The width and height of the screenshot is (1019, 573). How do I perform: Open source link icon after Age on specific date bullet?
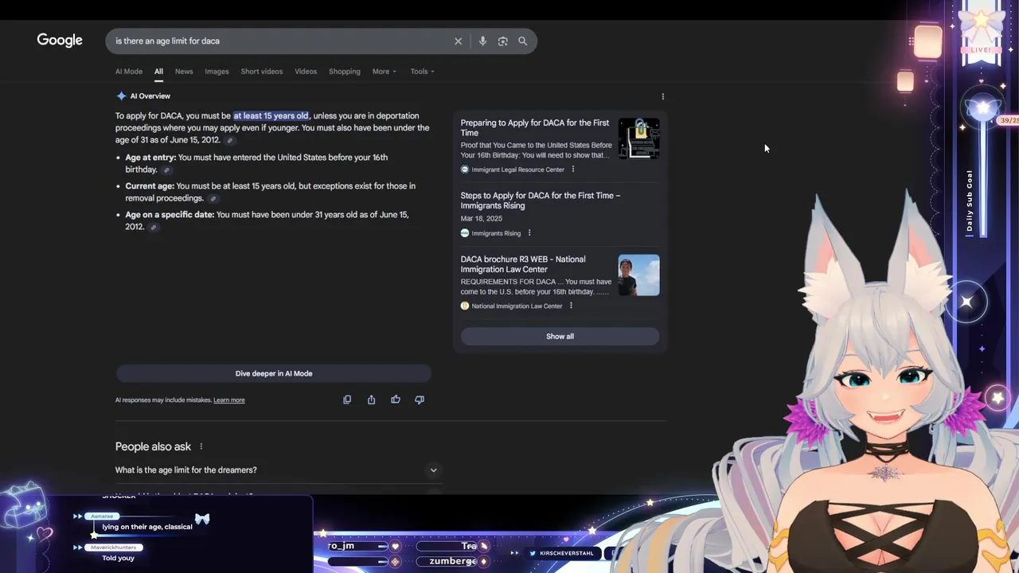[154, 228]
